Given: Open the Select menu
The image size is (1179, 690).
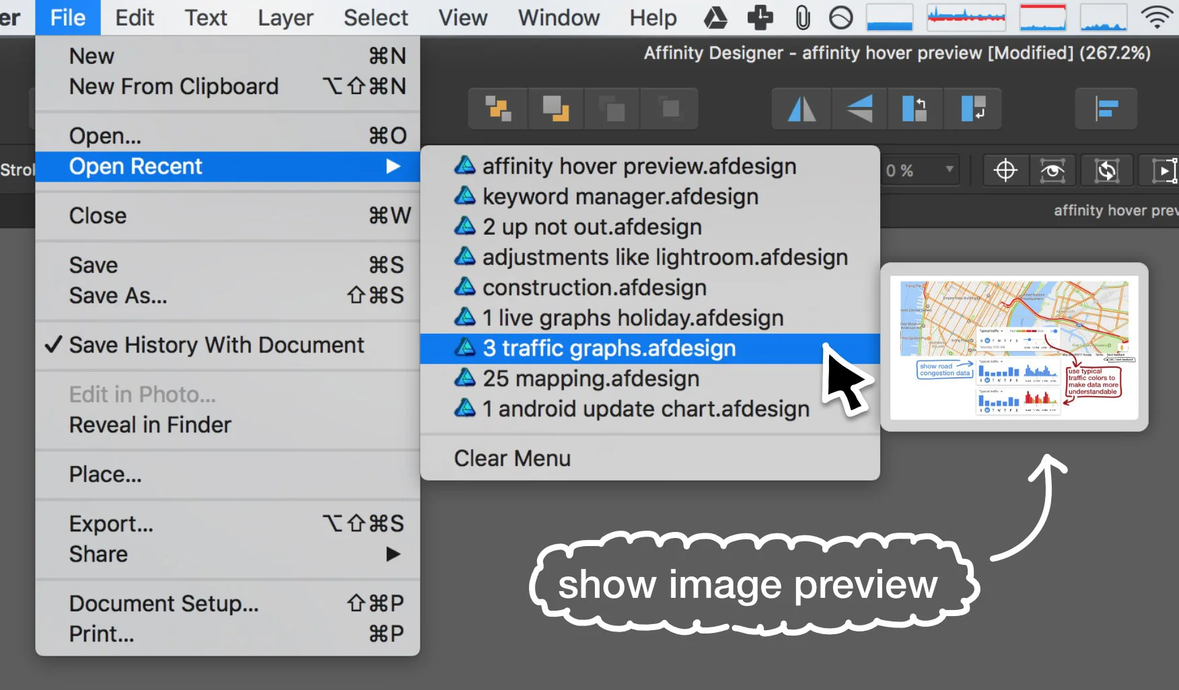Looking at the screenshot, I should [x=376, y=17].
